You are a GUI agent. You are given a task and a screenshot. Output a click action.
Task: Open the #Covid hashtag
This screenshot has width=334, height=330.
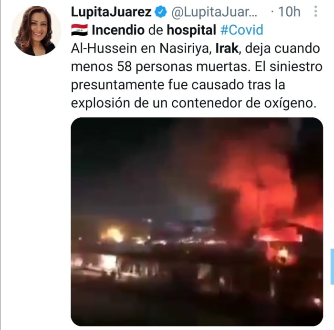242,30
